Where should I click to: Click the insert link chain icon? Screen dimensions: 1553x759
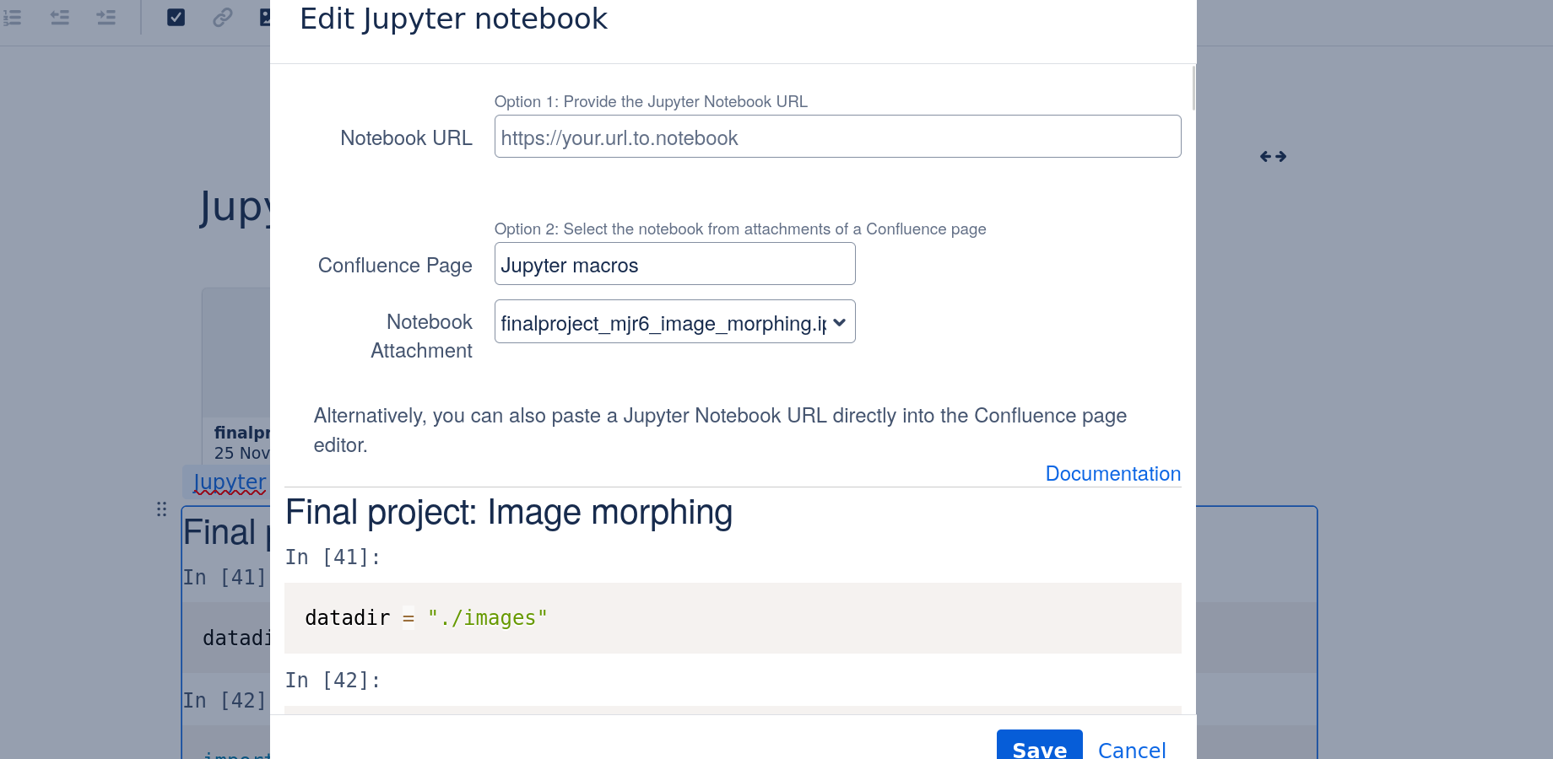(x=222, y=17)
